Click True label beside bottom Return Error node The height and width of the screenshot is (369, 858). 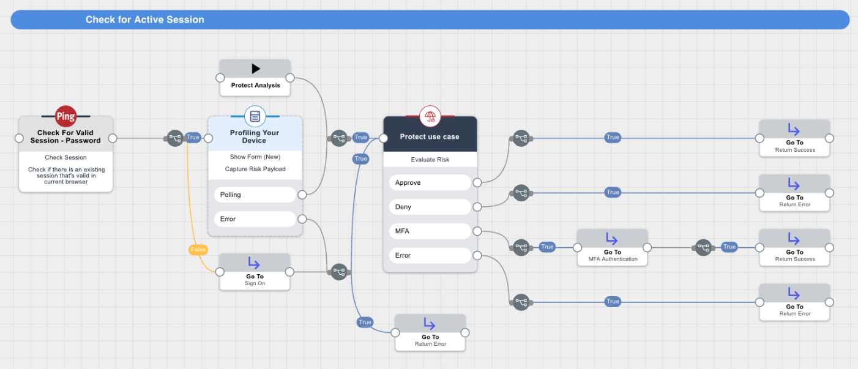pyautogui.click(x=365, y=322)
